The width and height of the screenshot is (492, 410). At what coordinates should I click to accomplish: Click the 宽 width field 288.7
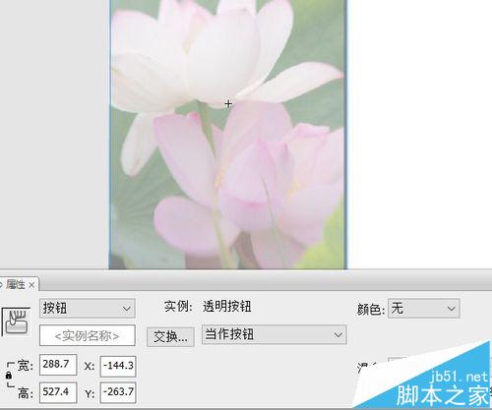tap(58, 365)
